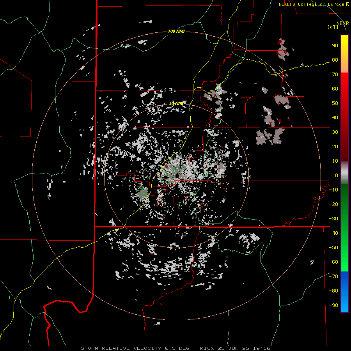Image resolution: width=351 pixels, height=351 pixels.
Task: Click the -70 value on the velocity scale
Action: click(333, 276)
